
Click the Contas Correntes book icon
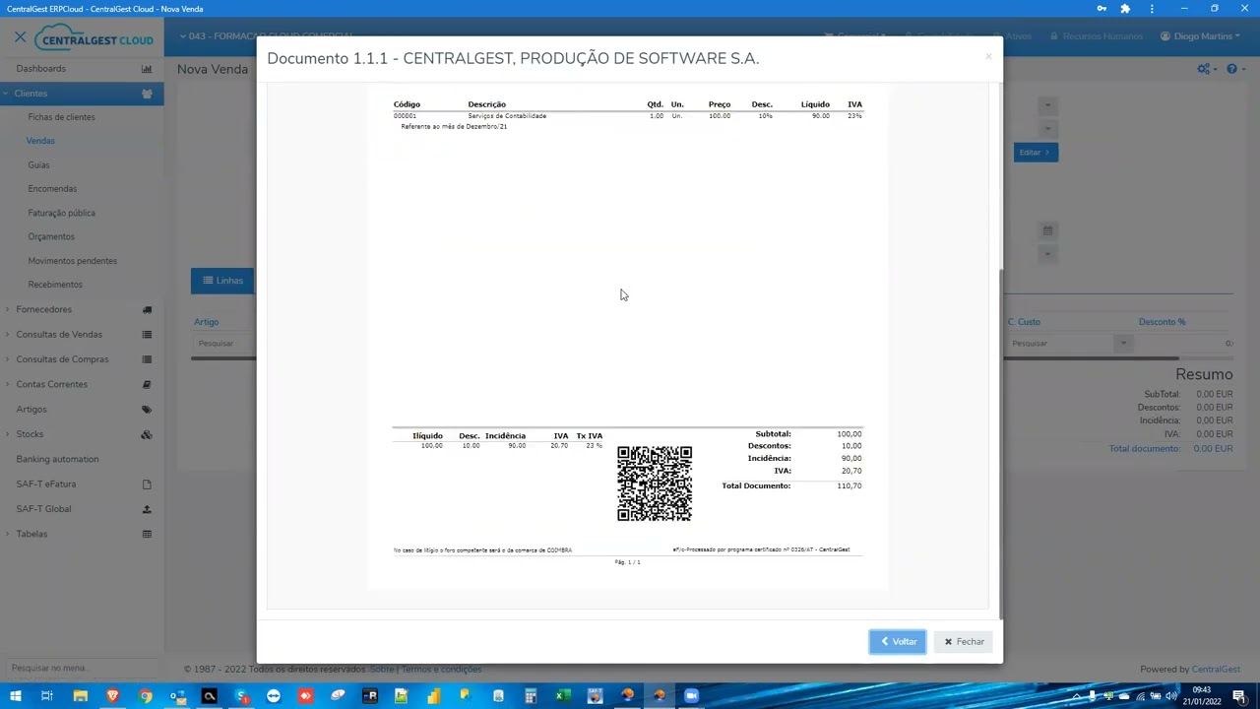147,384
